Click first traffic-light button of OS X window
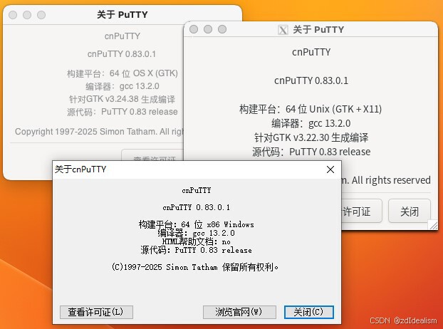 (13, 15)
